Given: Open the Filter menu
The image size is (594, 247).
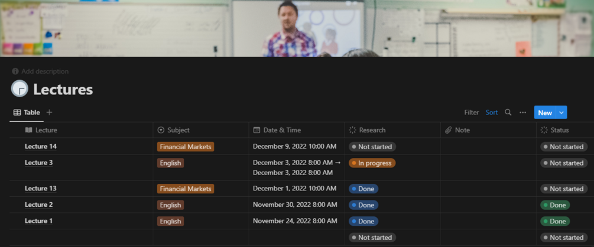Looking at the screenshot, I should click(472, 113).
